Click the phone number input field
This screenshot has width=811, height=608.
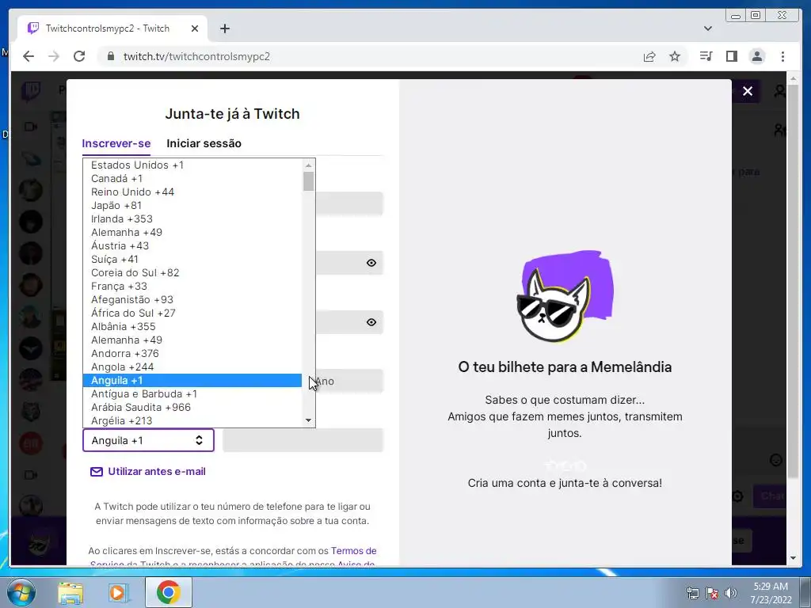(303, 440)
